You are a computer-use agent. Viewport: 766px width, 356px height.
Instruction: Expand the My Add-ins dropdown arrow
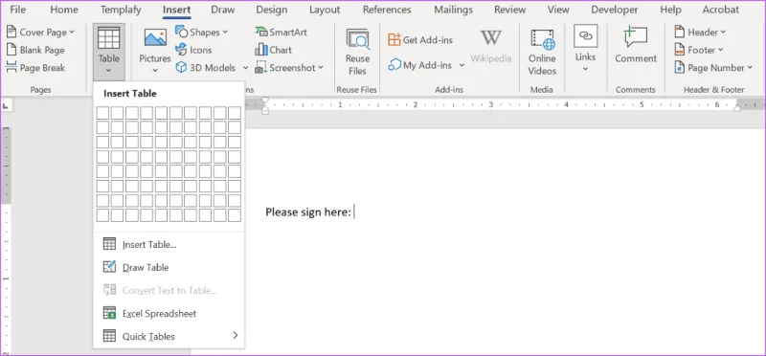(x=462, y=65)
